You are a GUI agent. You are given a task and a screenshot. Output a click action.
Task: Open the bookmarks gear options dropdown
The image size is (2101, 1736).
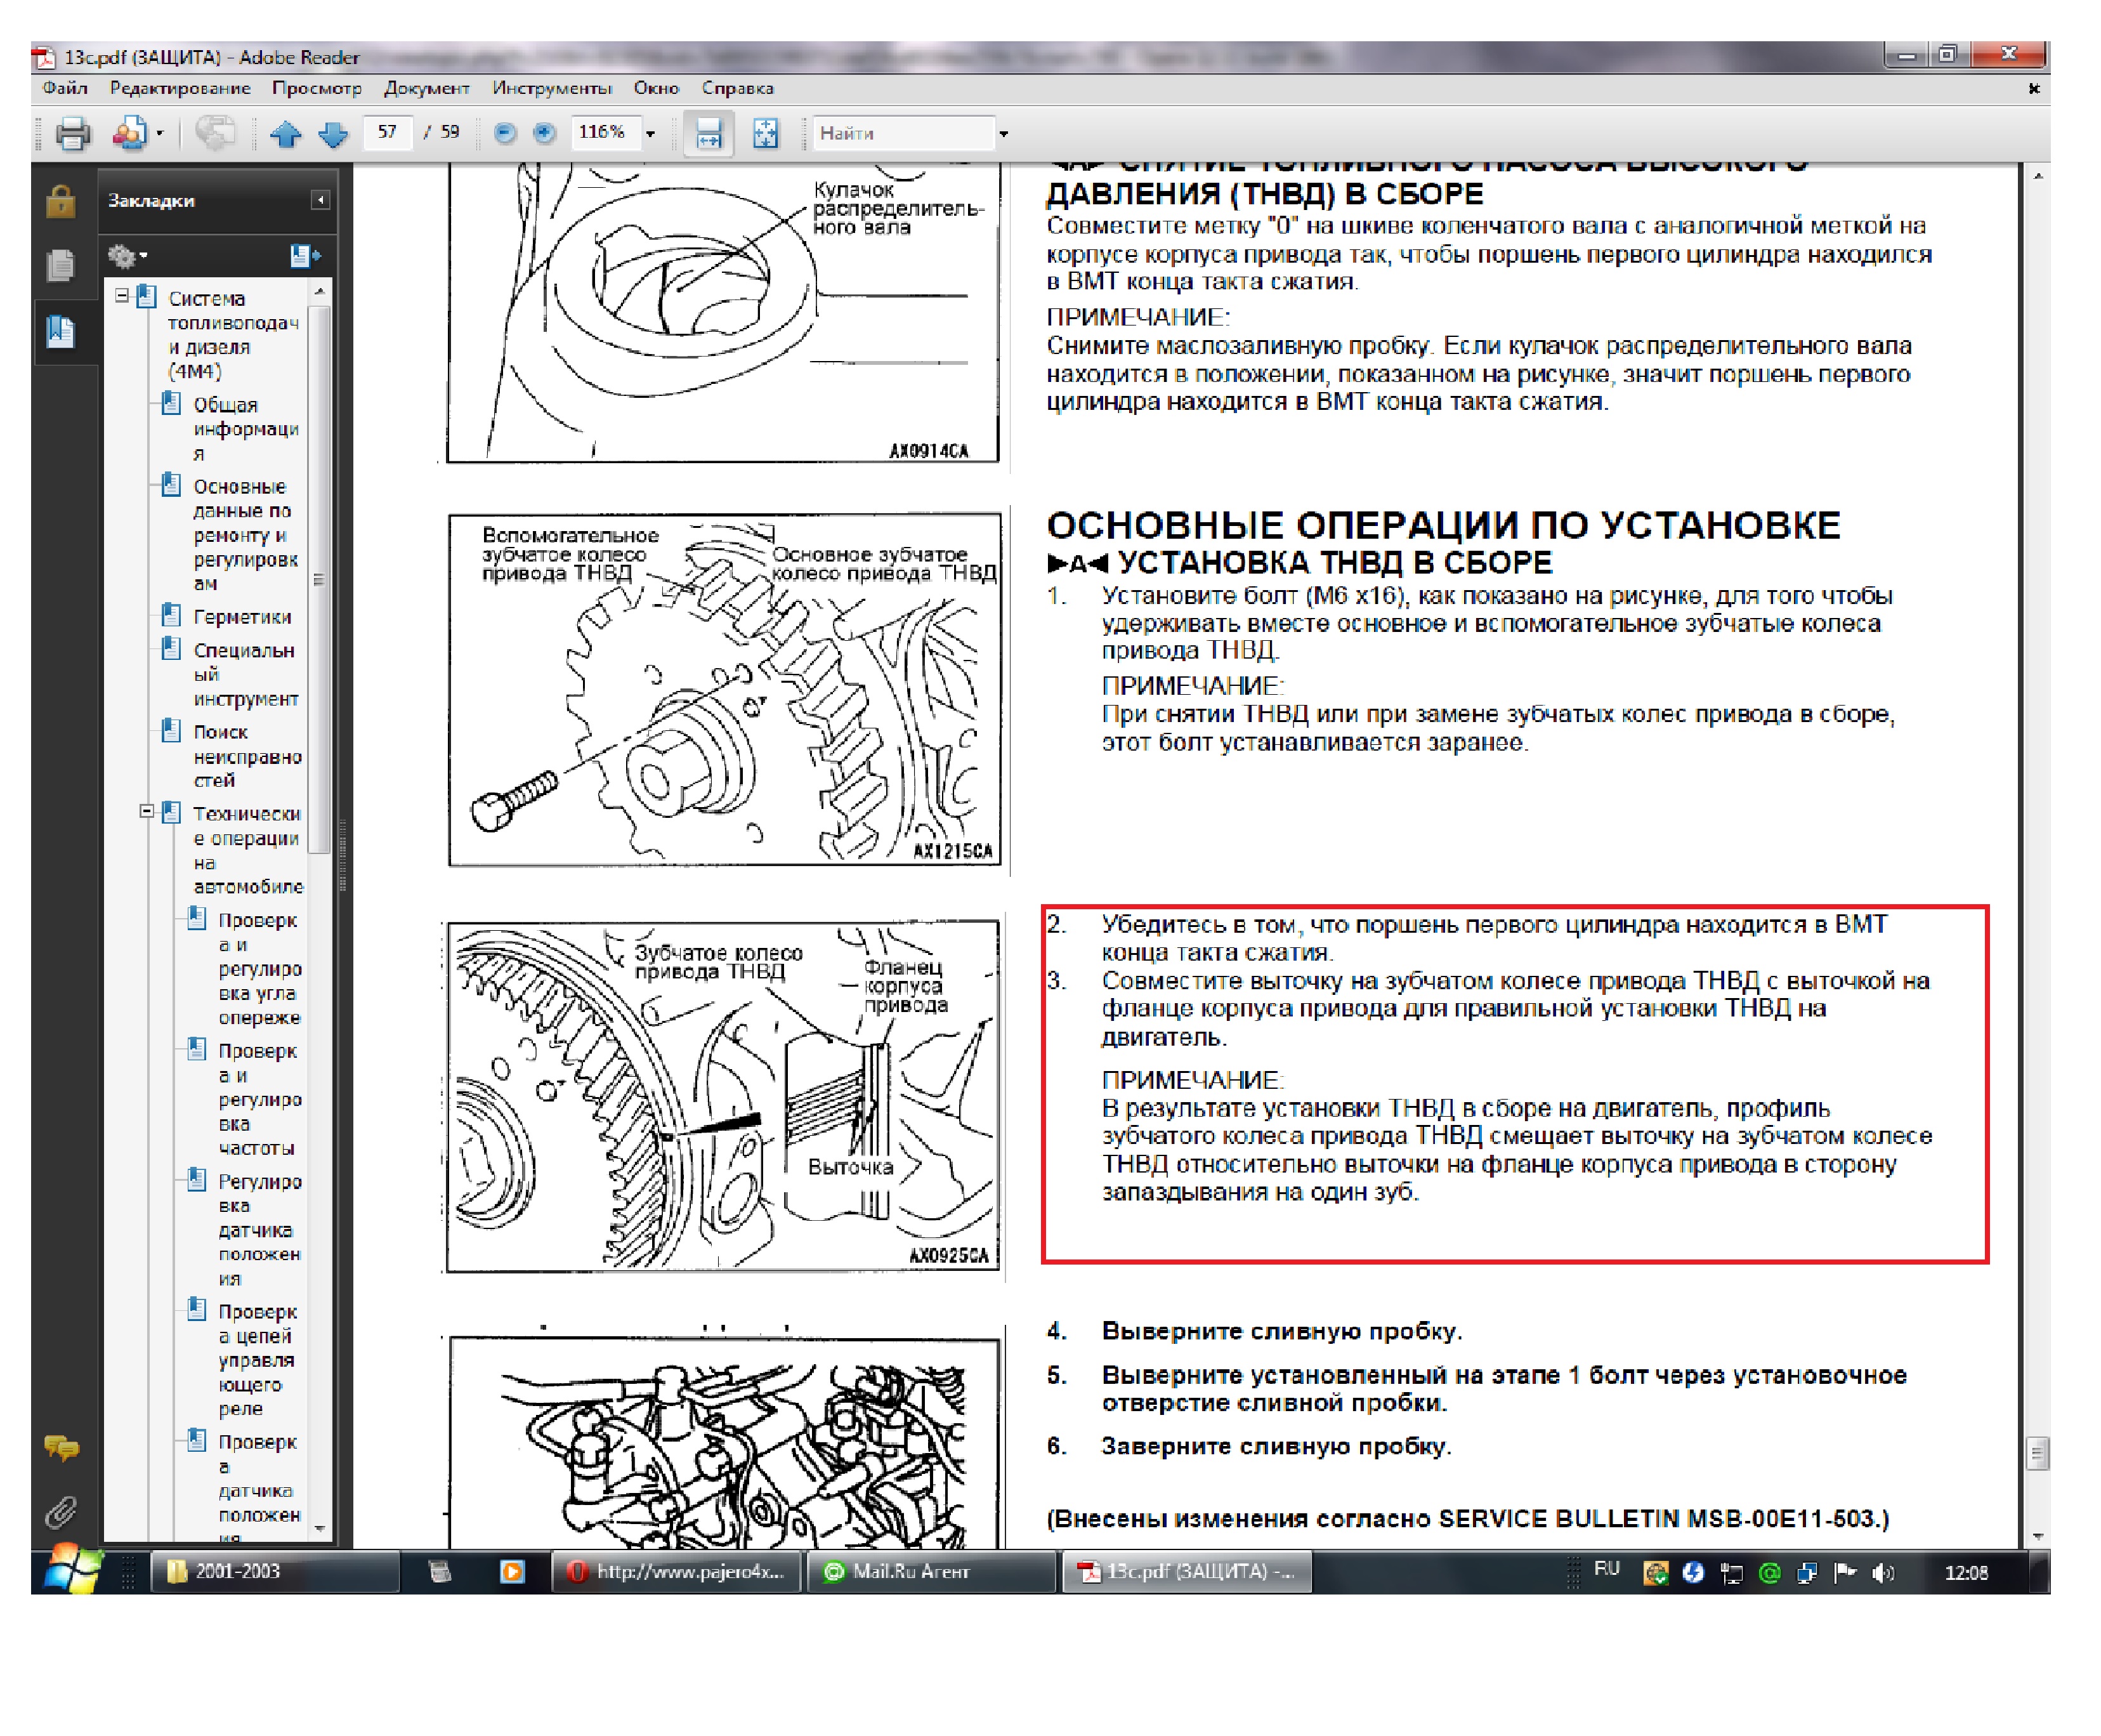pos(128,256)
